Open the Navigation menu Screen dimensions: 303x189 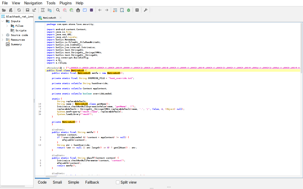pos(33,3)
